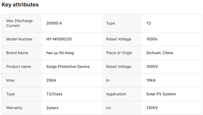Click the 2years warranty value
This screenshot has height=115, width=203.
(x=52, y=108)
